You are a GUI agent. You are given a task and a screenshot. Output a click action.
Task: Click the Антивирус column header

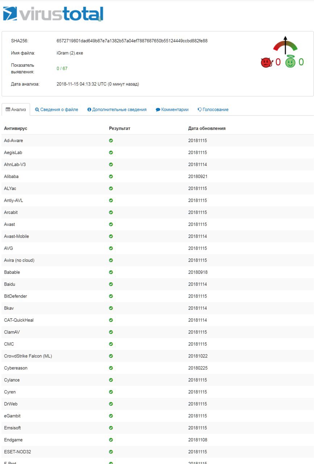point(16,128)
